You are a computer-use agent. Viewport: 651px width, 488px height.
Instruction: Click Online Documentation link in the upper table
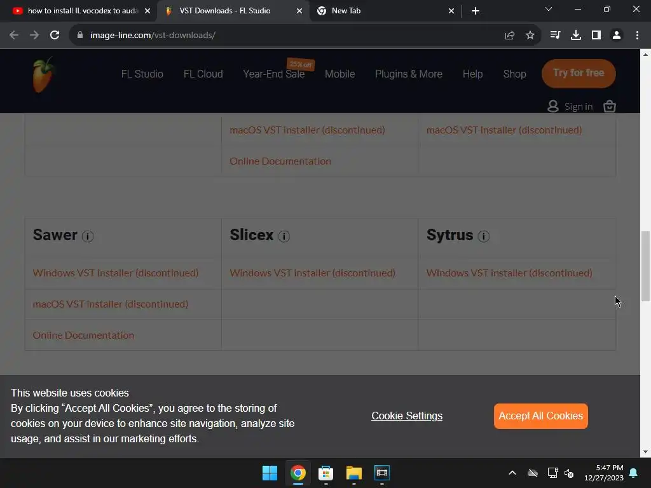point(280,161)
